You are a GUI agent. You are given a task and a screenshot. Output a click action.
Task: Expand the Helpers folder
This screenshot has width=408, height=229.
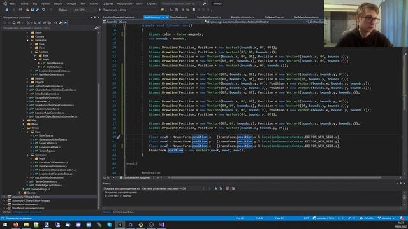(27, 78)
